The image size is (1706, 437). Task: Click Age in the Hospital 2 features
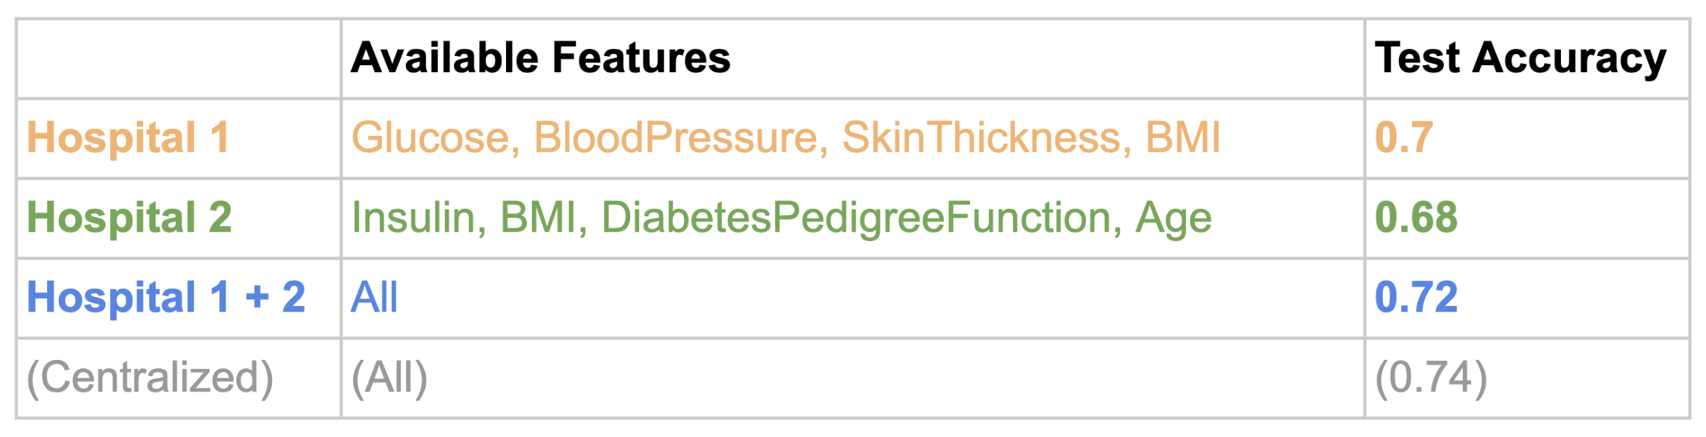[1173, 218]
